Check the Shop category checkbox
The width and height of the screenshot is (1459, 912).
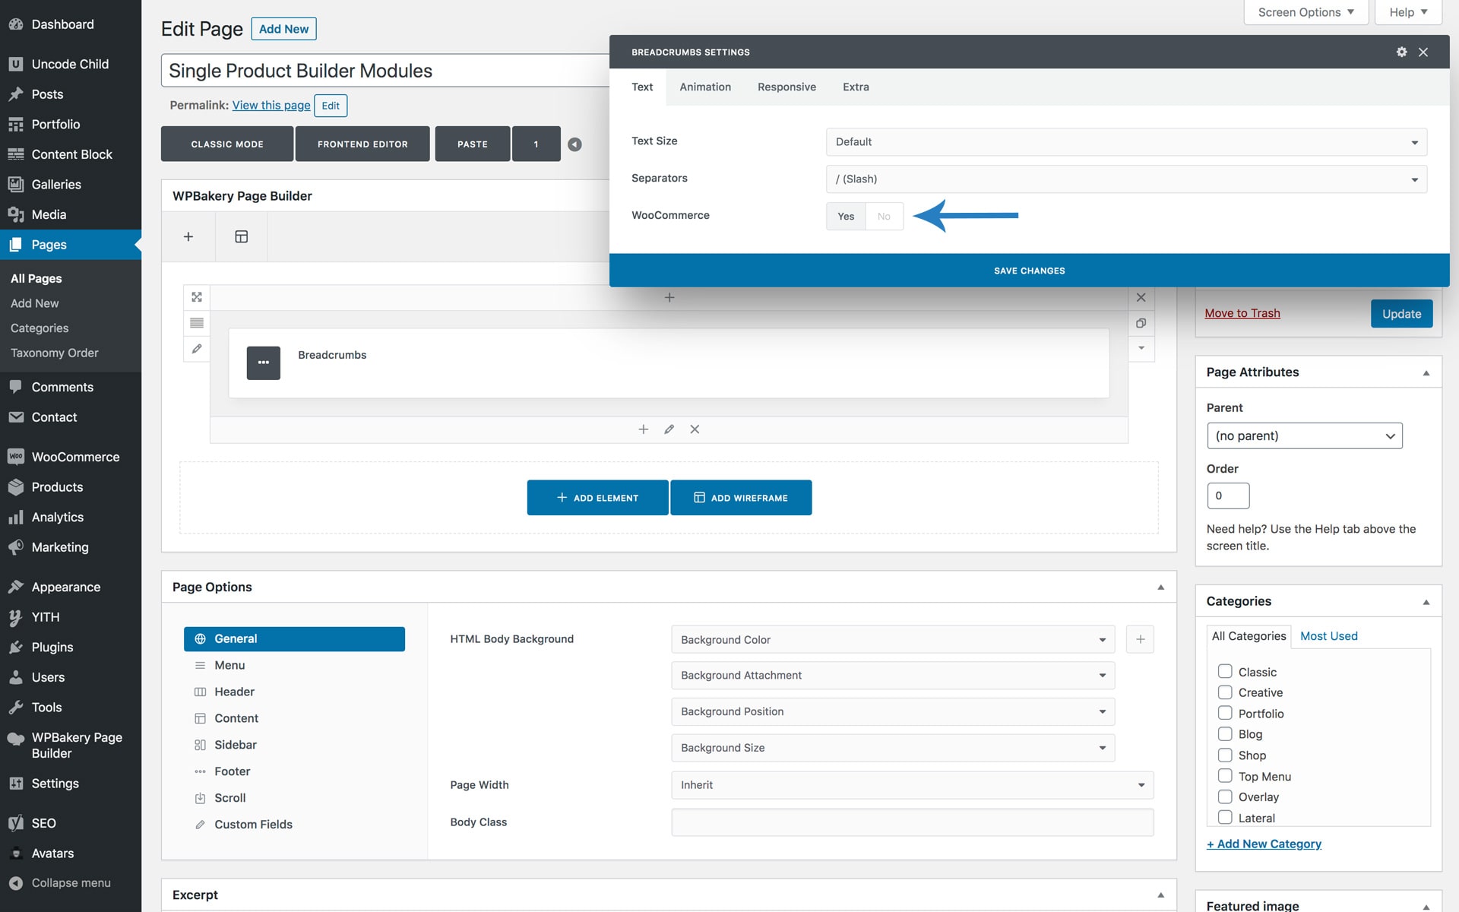click(1225, 755)
